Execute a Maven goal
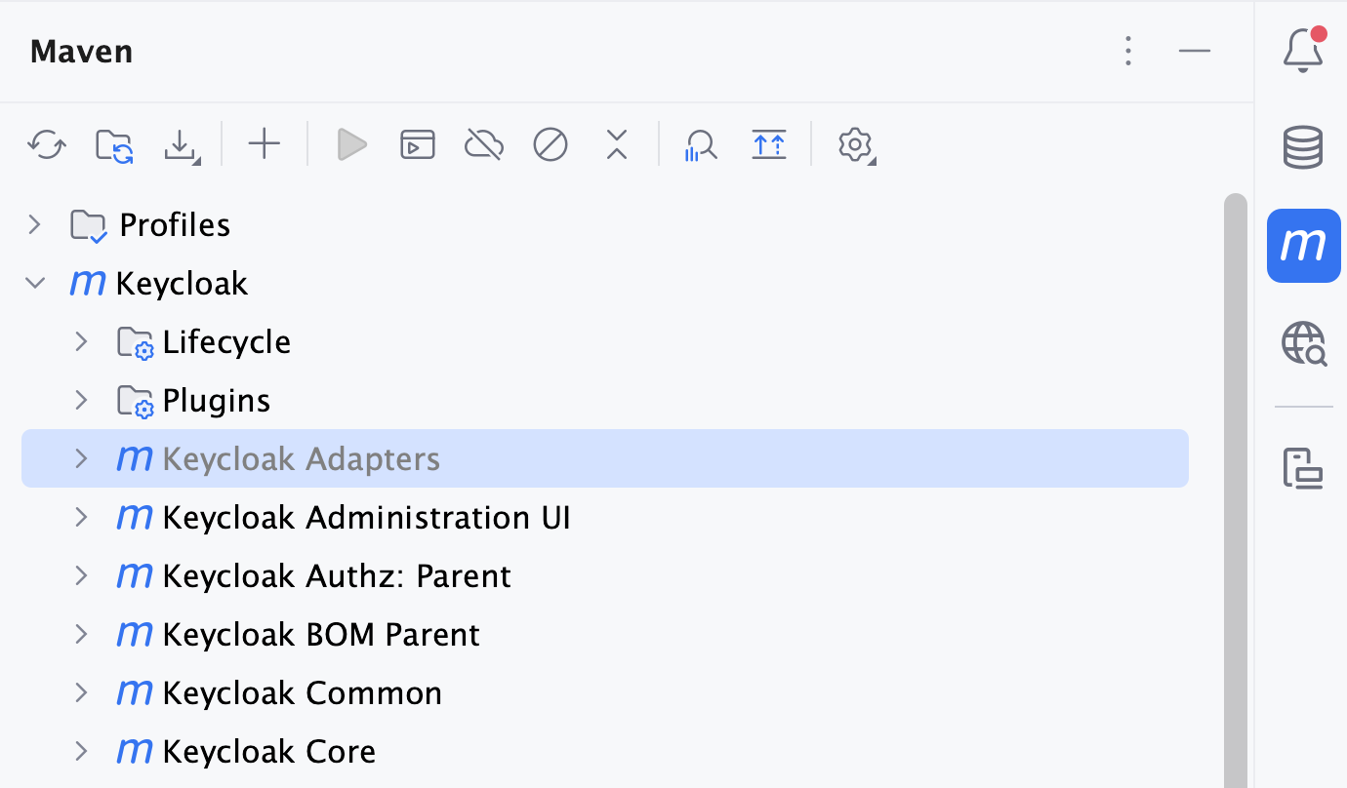The image size is (1347, 788). (x=417, y=144)
